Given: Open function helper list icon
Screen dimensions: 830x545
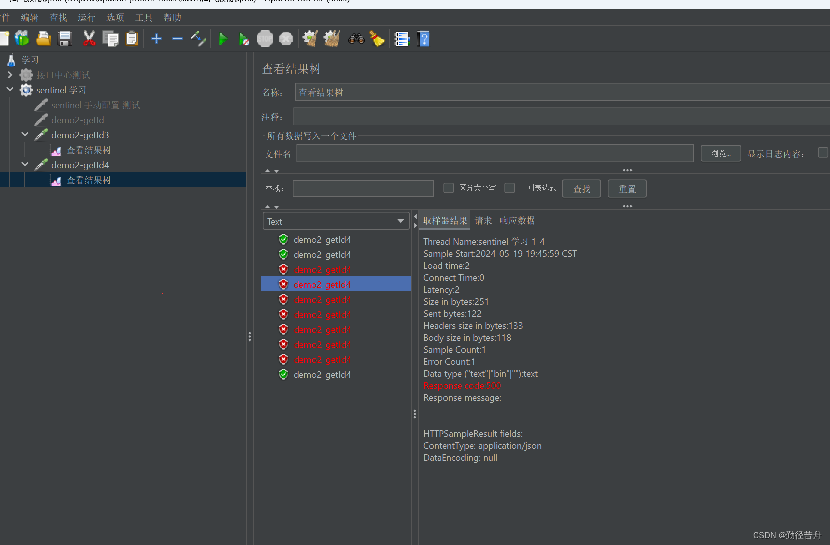Looking at the screenshot, I should point(401,39).
